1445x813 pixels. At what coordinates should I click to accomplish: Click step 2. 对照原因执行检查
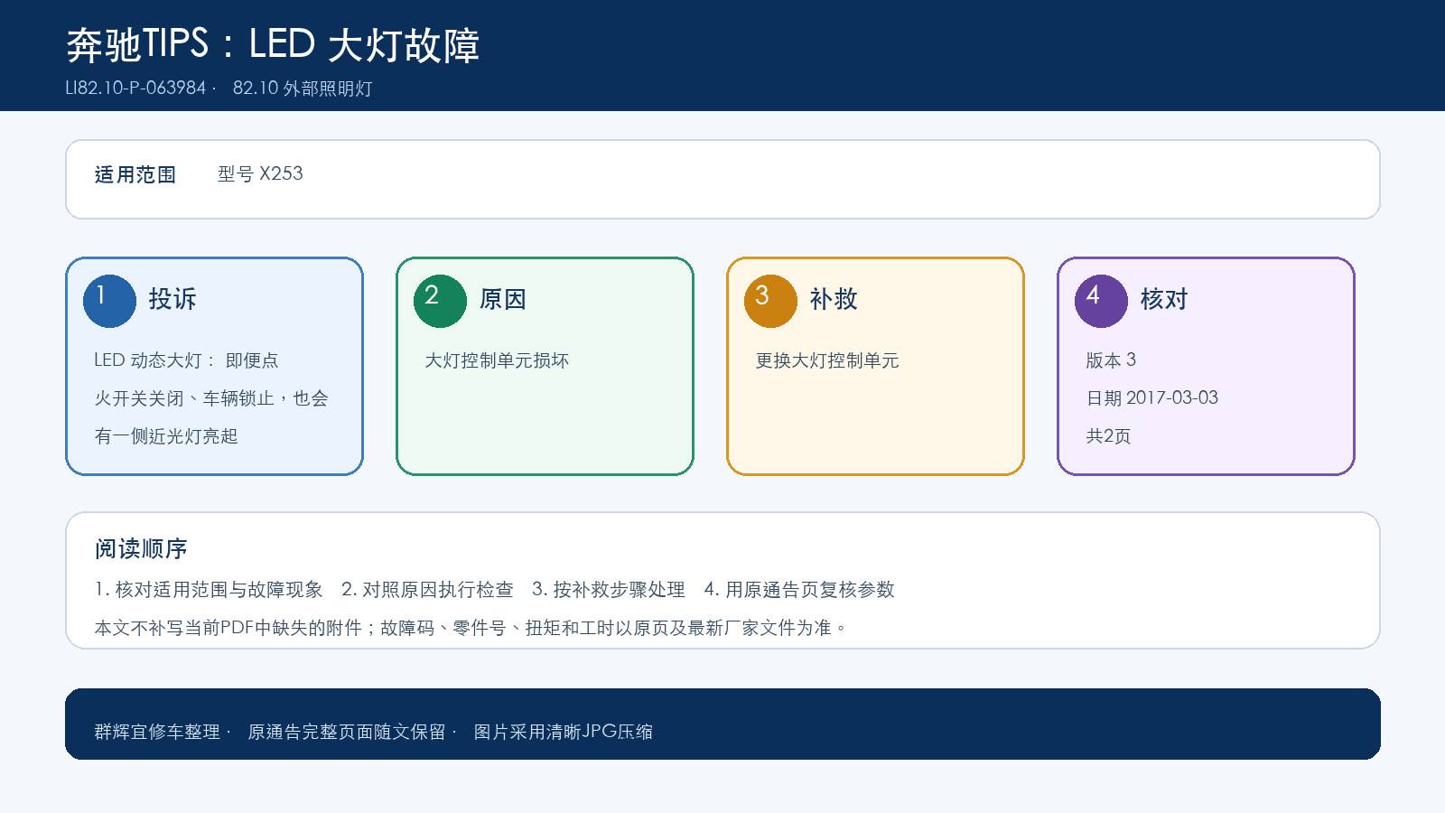pyautogui.click(x=427, y=590)
